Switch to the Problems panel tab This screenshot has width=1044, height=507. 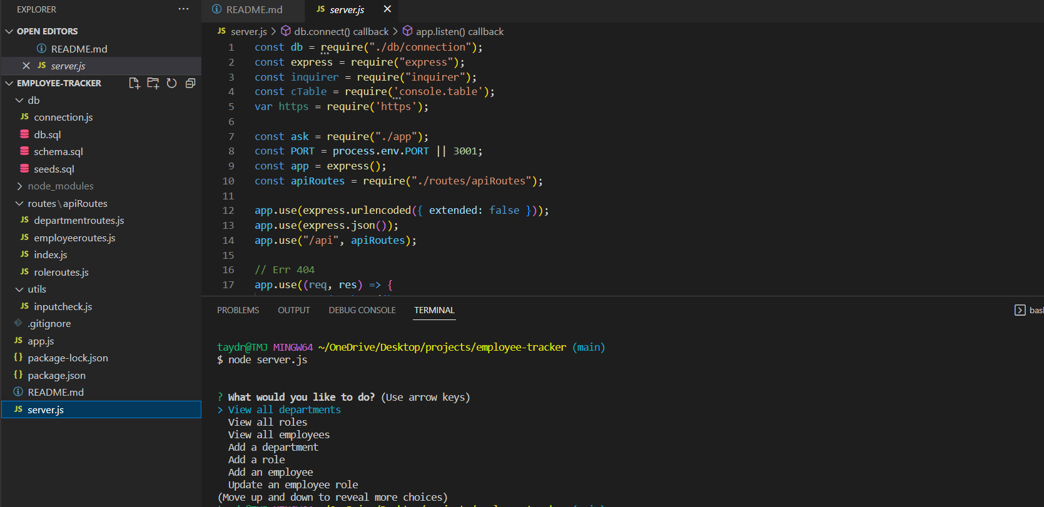pyautogui.click(x=238, y=310)
